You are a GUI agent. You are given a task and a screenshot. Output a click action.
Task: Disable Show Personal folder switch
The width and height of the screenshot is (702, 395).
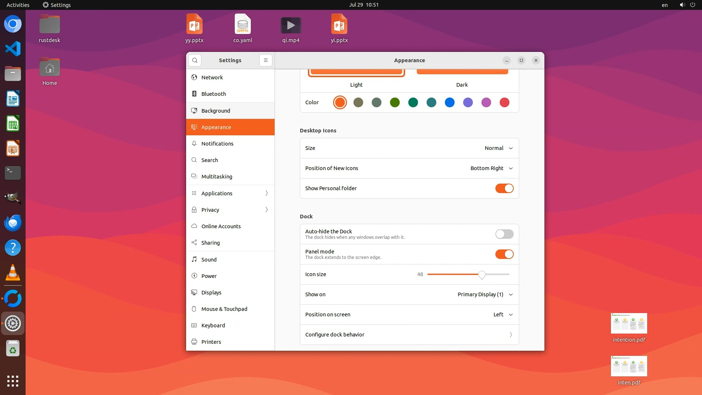504,188
